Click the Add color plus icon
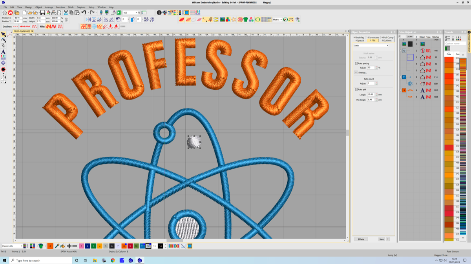471x264 pixels. tap(69, 246)
